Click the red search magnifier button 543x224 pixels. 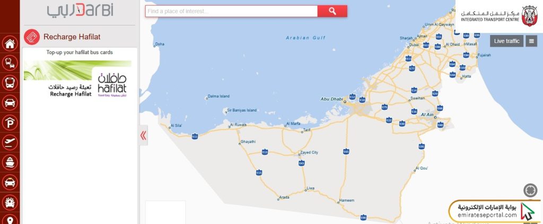point(332,11)
